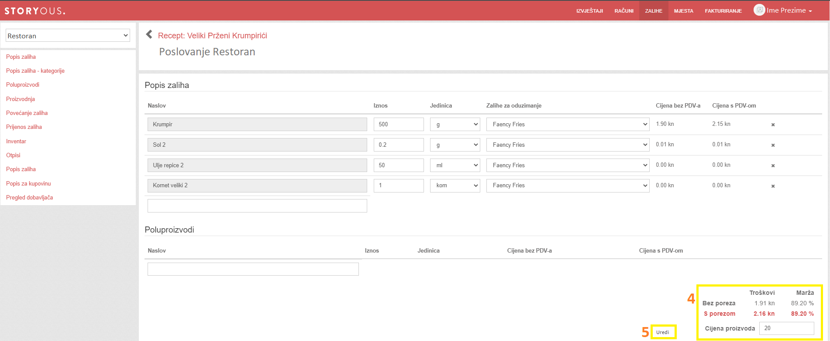The height and width of the screenshot is (341, 830).
Task: Click the empty new ingredient name field
Action: tap(257, 206)
